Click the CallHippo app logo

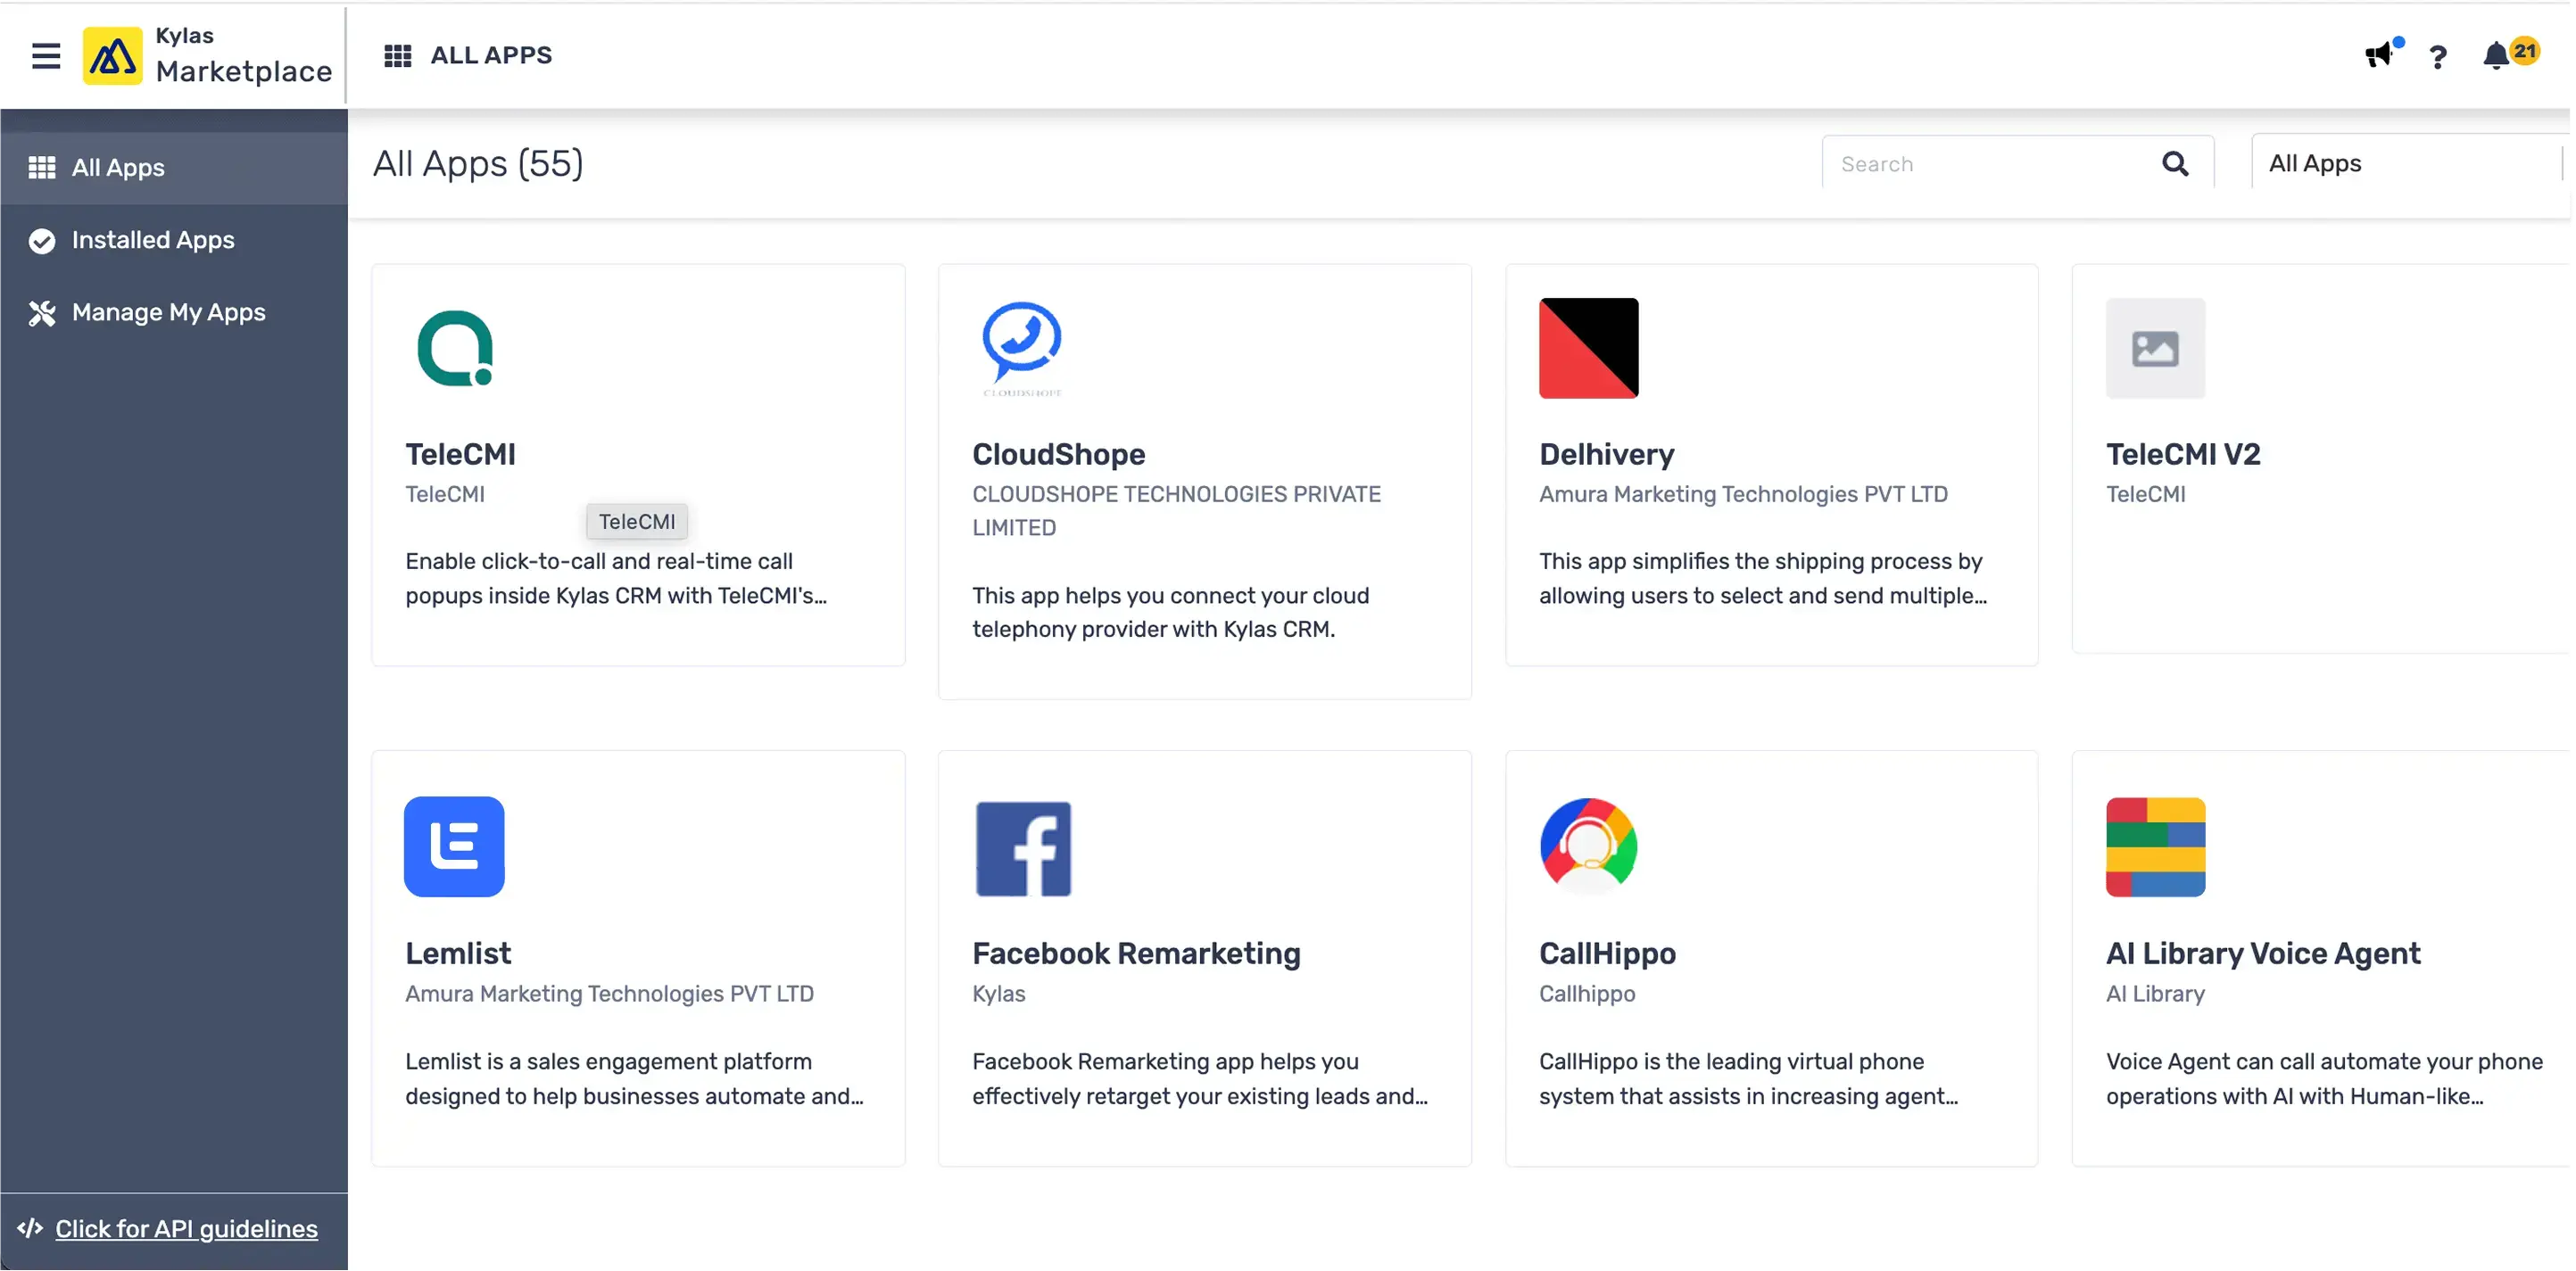click(x=1588, y=846)
